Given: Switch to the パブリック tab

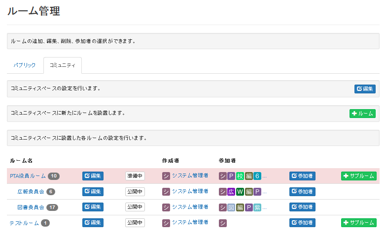Looking at the screenshot, I should pos(25,65).
